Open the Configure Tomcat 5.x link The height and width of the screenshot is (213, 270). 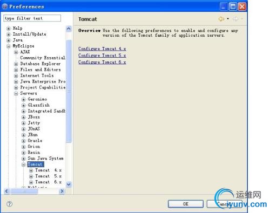(x=102, y=56)
